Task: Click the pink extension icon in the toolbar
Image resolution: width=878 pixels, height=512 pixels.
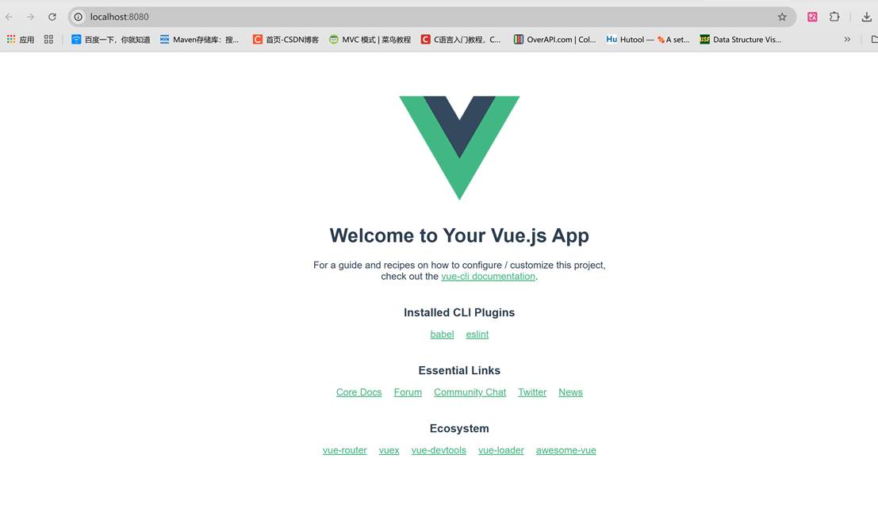Action: (x=812, y=17)
